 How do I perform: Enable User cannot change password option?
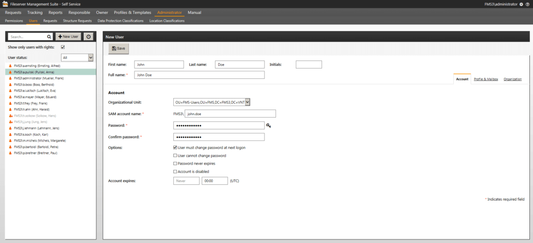(x=175, y=156)
